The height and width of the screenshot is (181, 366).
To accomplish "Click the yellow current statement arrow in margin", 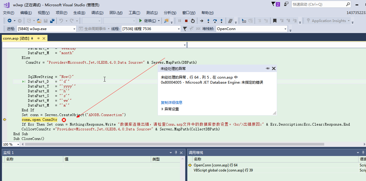I will 4,120.
